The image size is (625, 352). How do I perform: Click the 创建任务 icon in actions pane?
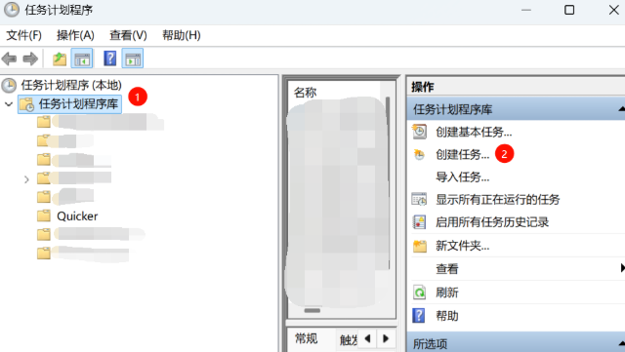pos(419,154)
